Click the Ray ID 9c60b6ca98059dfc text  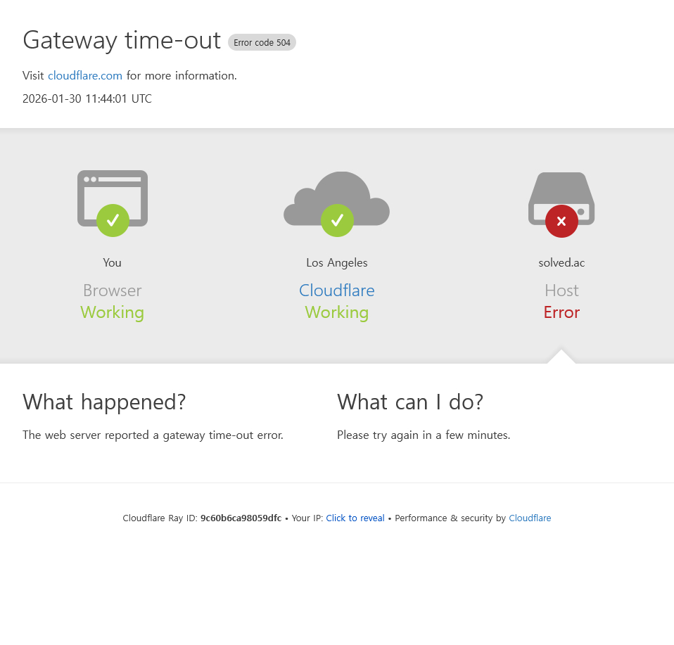pos(241,518)
